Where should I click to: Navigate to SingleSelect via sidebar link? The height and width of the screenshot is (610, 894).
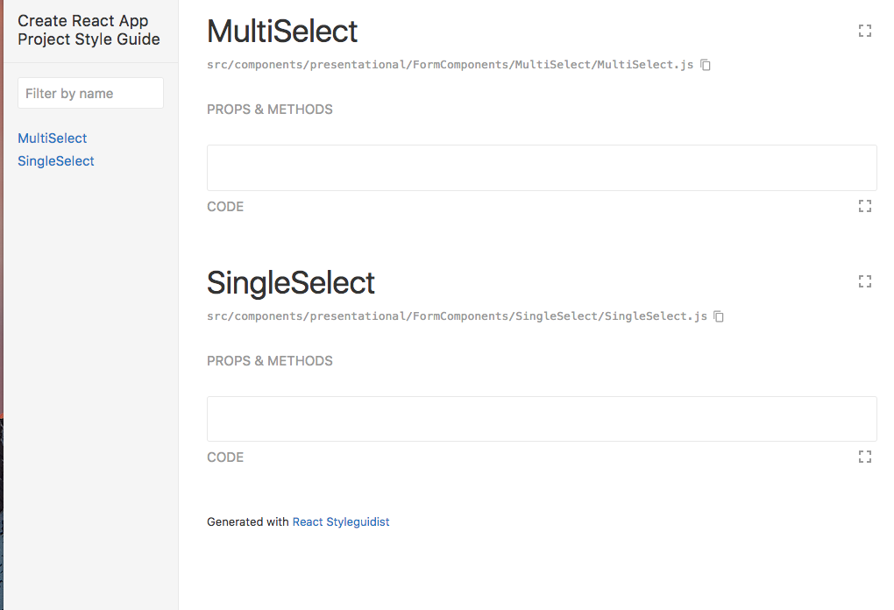coord(55,160)
